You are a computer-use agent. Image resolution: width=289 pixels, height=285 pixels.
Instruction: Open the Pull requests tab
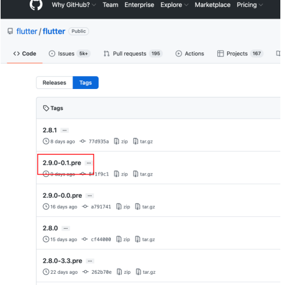pyautogui.click(x=133, y=54)
